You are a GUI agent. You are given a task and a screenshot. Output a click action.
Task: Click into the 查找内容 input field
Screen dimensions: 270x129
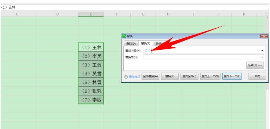pos(202,50)
